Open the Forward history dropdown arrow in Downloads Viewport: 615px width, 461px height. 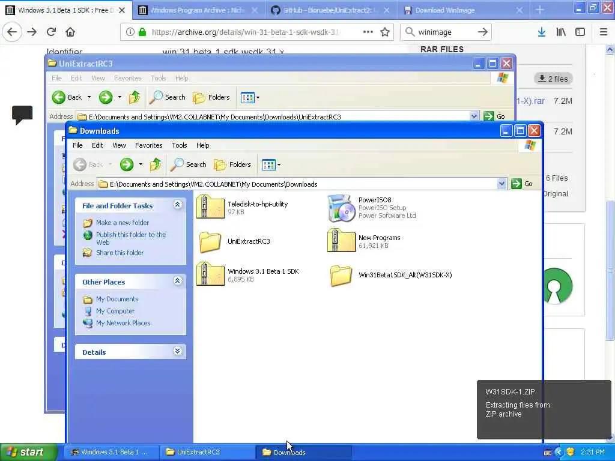point(141,164)
